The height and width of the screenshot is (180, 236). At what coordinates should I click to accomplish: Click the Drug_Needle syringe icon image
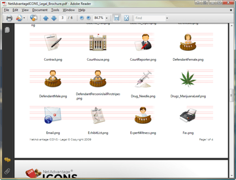click(143, 79)
